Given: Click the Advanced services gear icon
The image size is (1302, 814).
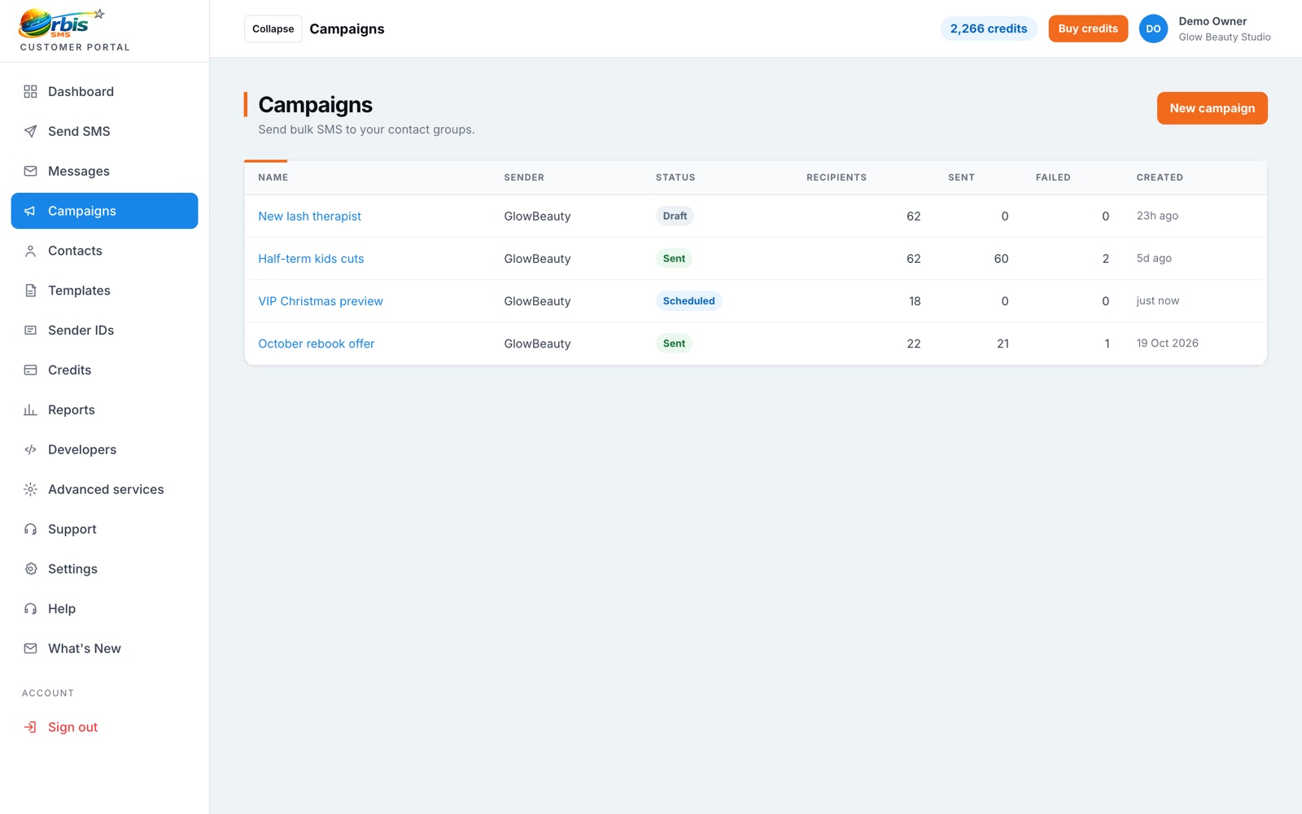Looking at the screenshot, I should click(x=30, y=490).
